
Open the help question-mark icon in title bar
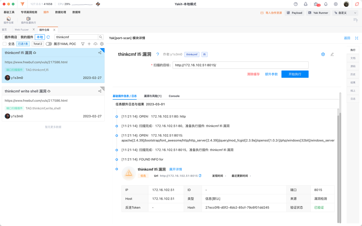click(296, 4)
